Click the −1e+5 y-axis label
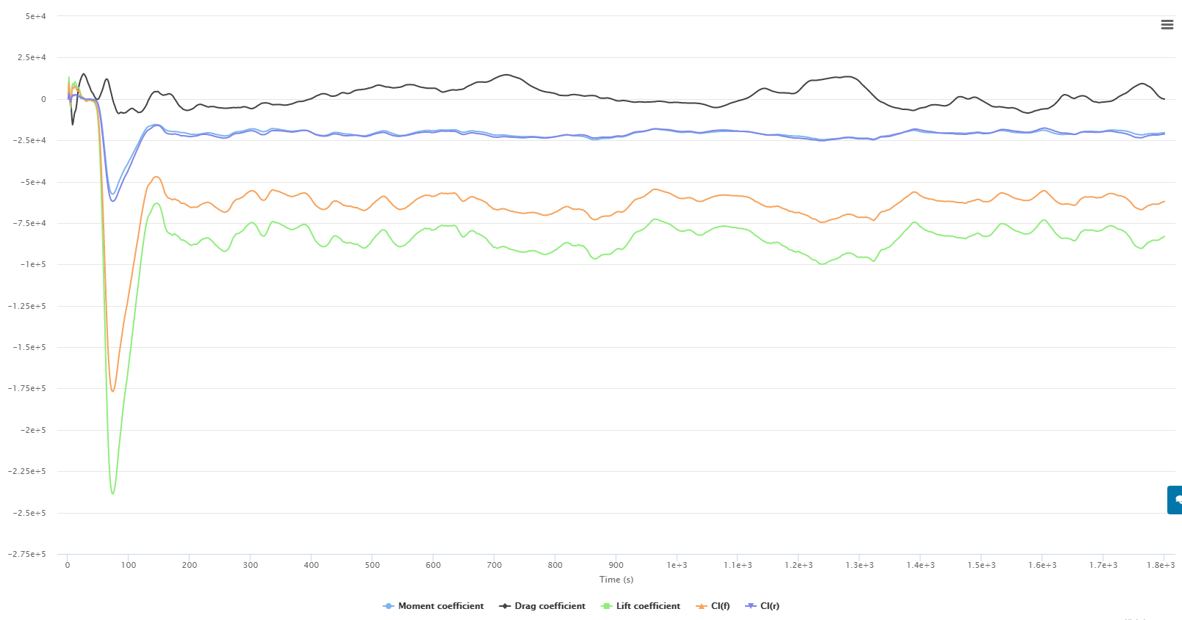1182x620 pixels. point(32,265)
